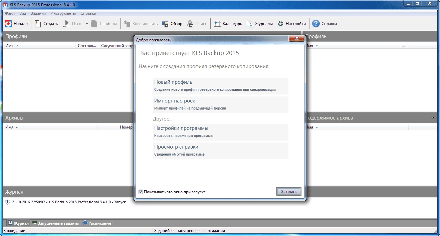Click the Начало home toolbar icon
440x236 pixels.
[x=8, y=24]
